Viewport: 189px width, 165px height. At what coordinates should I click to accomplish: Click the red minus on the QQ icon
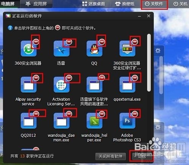click(102, 42)
